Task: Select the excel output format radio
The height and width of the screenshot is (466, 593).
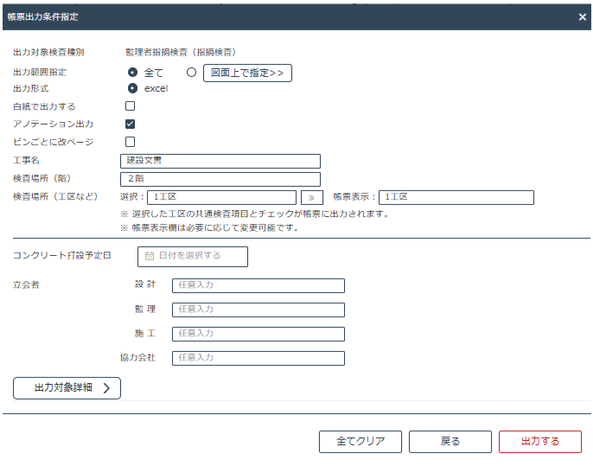Action: coord(133,88)
